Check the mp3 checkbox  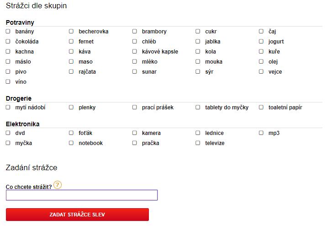point(261,133)
